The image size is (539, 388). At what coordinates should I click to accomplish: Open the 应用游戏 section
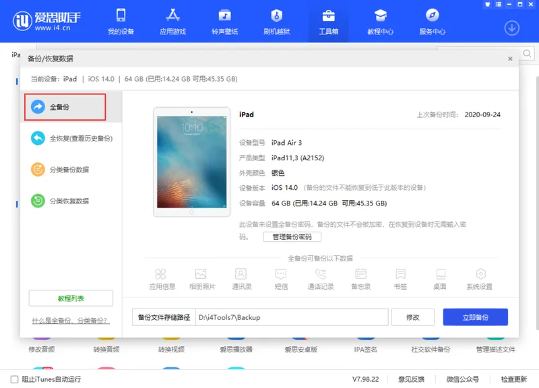click(x=172, y=22)
